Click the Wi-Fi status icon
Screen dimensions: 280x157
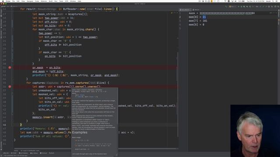(x=225, y=1)
